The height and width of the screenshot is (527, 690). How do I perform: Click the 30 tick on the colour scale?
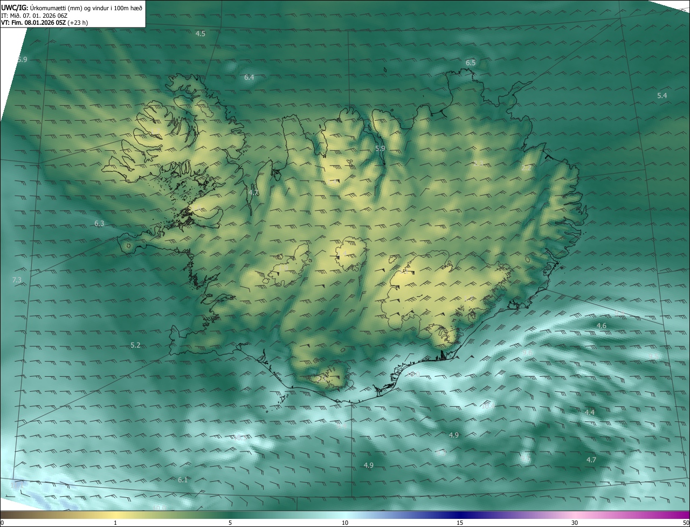click(x=575, y=523)
